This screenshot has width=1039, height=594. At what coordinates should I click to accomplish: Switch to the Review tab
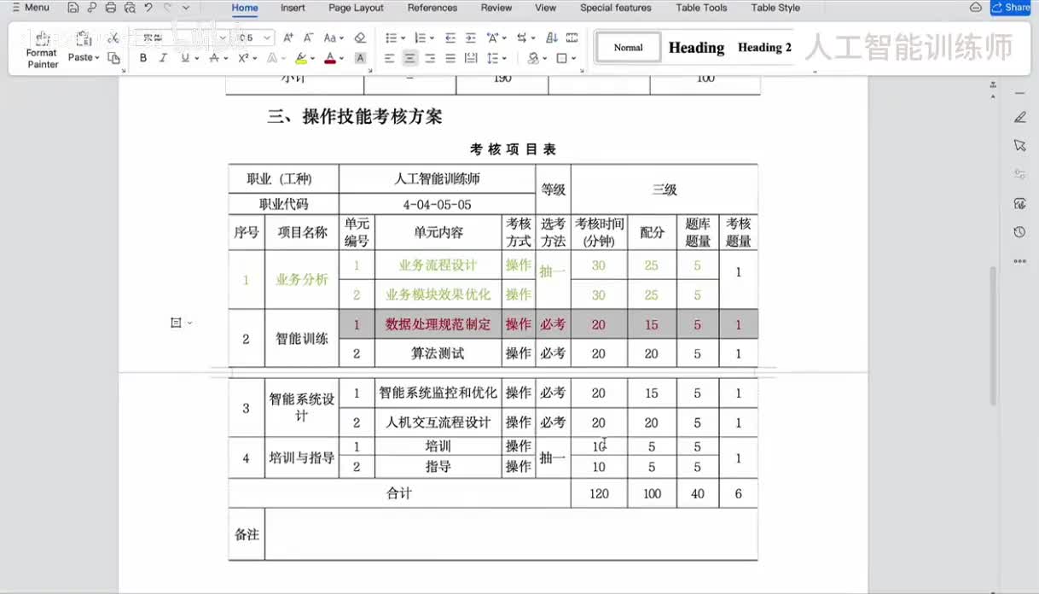click(496, 8)
